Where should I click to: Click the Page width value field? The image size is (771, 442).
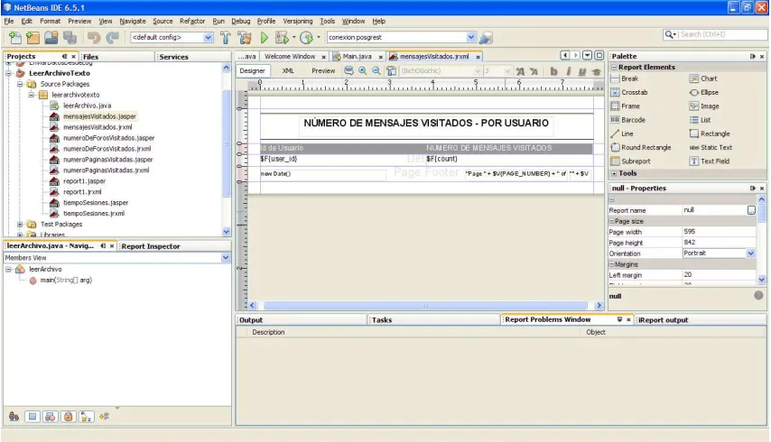(x=719, y=232)
